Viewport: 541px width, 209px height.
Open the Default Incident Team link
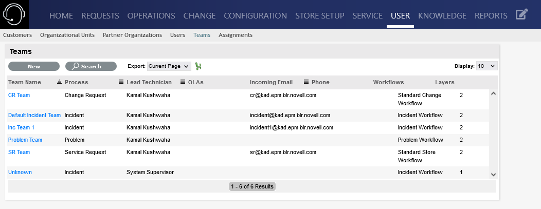click(34, 115)
